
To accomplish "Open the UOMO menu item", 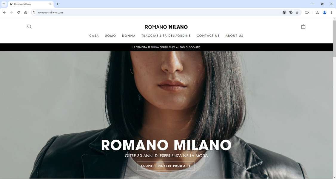I will [x=110, y=36].
